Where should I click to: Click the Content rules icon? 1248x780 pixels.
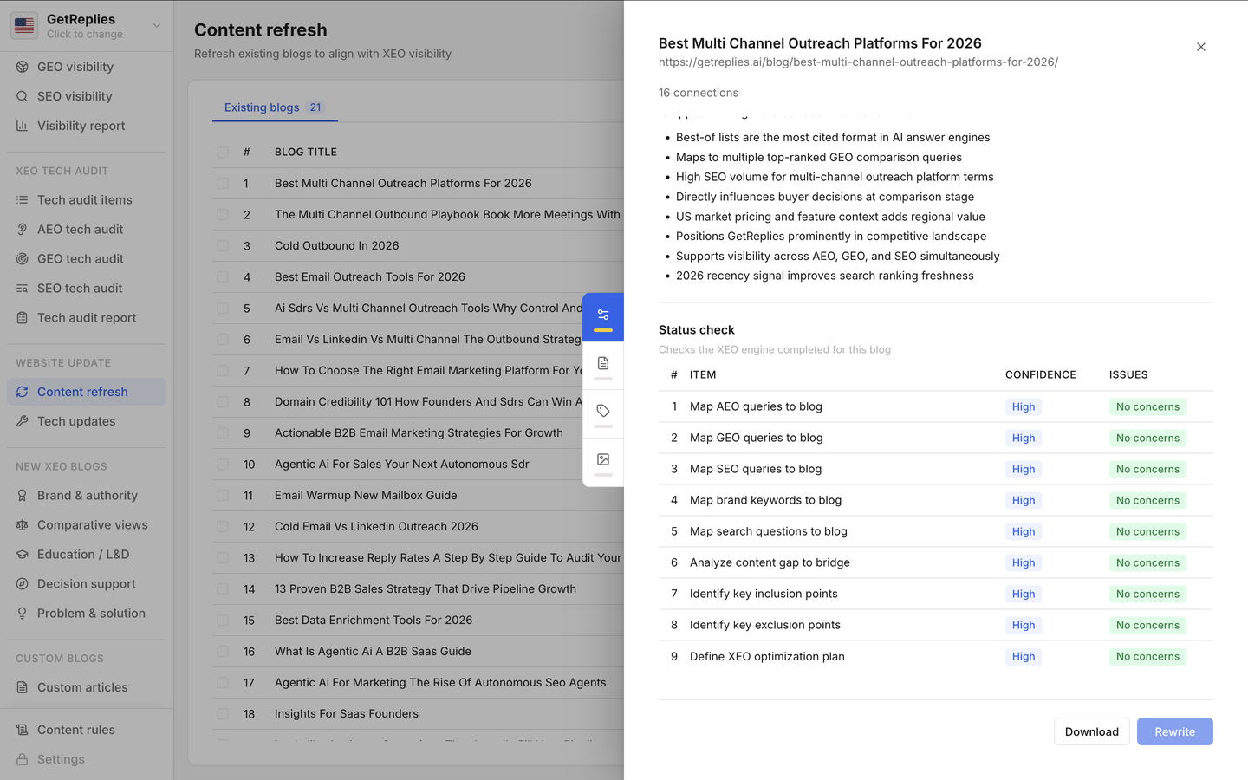(x=23, y=730)
